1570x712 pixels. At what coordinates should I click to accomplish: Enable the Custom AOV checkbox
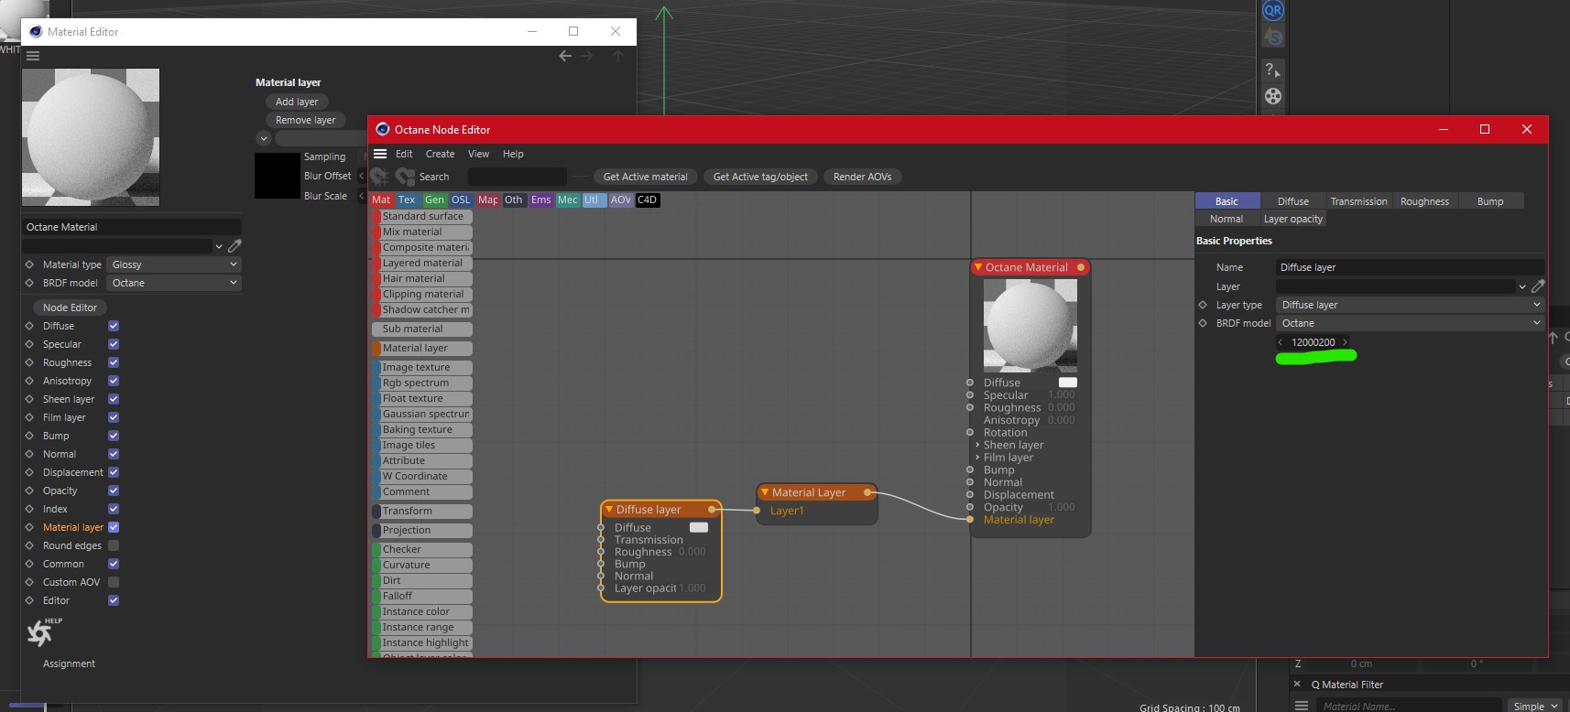(x=114, y=582)
